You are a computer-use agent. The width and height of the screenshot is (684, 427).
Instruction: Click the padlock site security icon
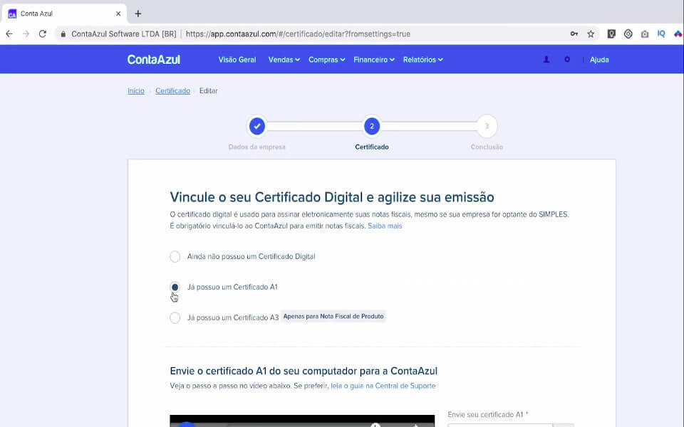[x=63, y=34]
